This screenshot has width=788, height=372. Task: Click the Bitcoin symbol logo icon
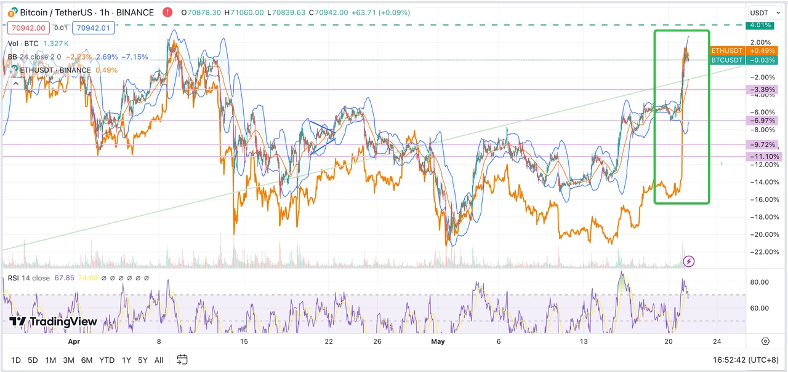[x=12, y=12]
